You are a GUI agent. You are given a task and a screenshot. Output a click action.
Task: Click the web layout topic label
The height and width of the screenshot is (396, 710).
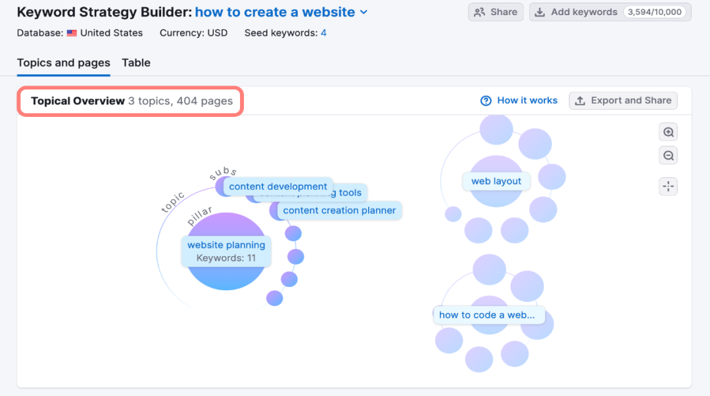coord(496,181)
